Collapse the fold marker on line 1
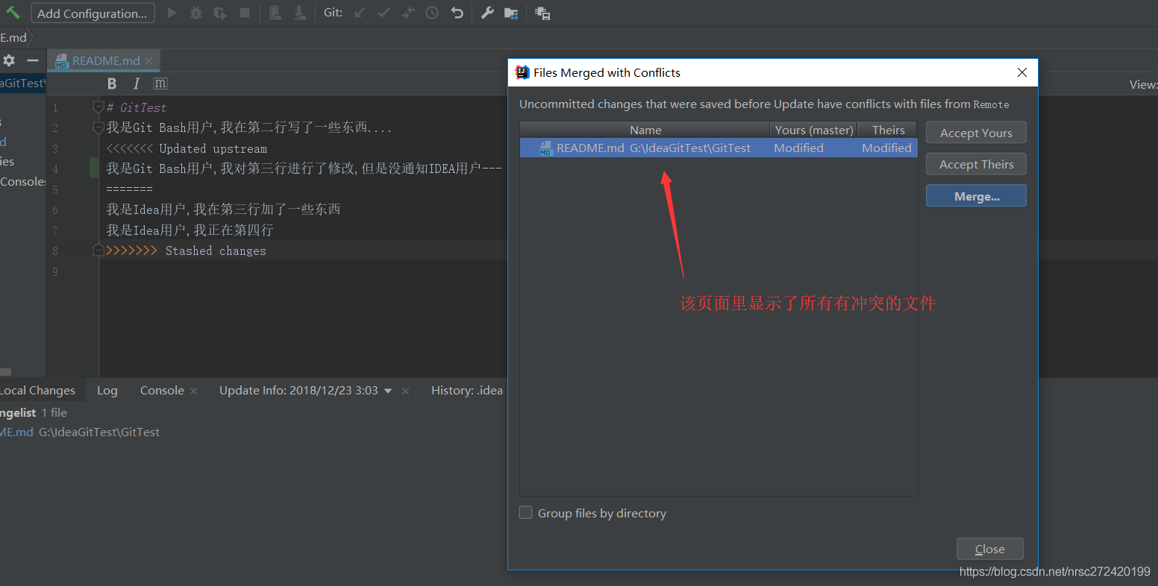The width and height of the screenshot is (1158, 586). [98, 107]
